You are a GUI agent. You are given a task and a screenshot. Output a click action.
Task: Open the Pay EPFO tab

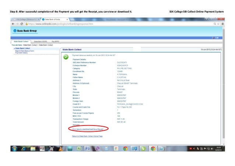56,42
